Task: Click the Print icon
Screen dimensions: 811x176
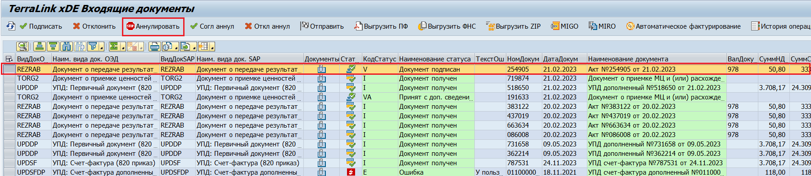Action: (154, 46)
